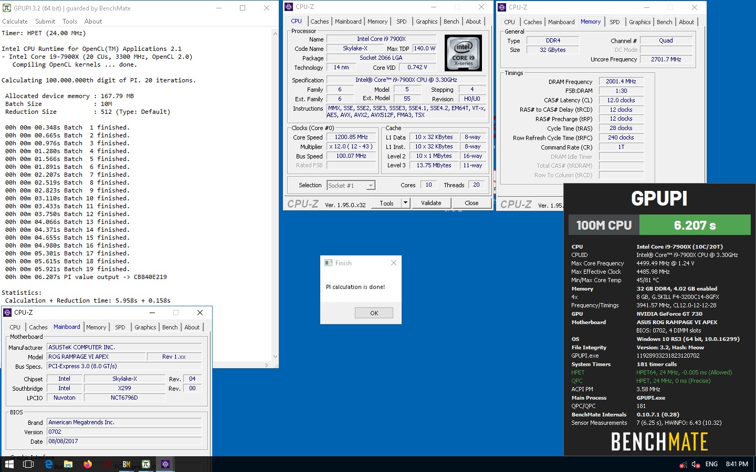Click the Core Speed value 1200.85 MHz
Viewport: 756px width, 472px height.
pos(351,137)
